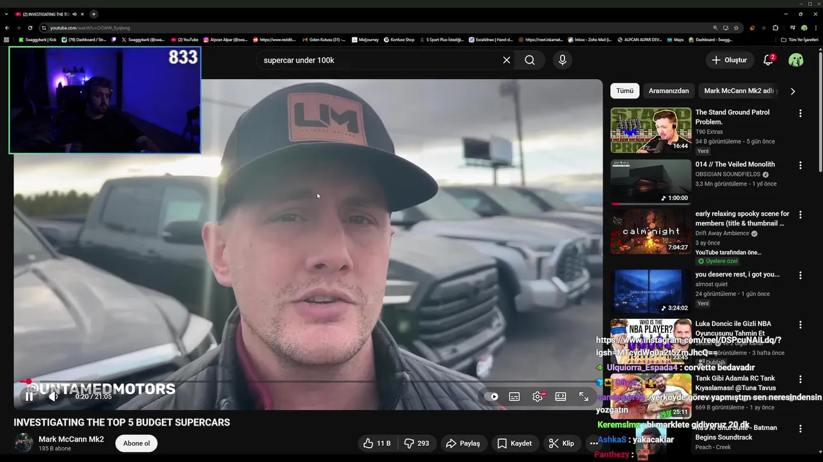
Task: Select the Aramanızdan filter chip
Action: [x=669, y=90]
